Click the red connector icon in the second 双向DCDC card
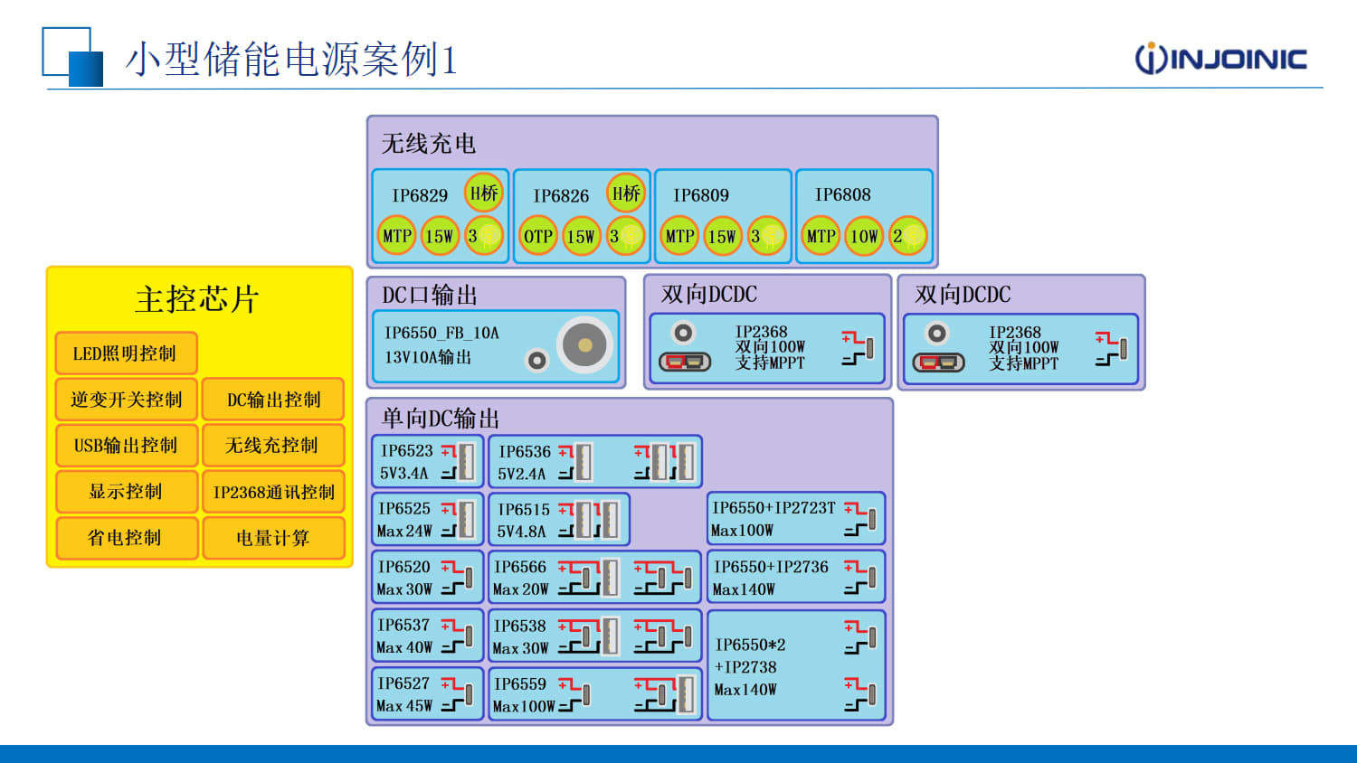Screen dimensions: 1357x763 coord(939,362)
